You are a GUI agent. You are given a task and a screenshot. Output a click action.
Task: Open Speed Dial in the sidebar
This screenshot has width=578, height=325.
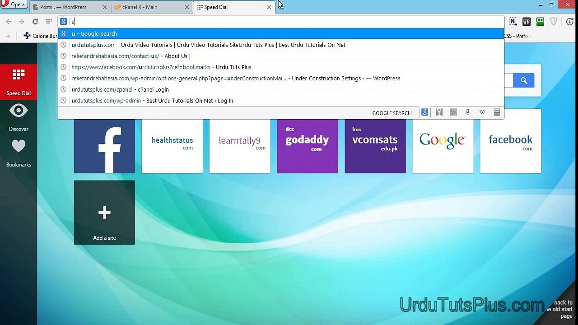coord(19,82)
